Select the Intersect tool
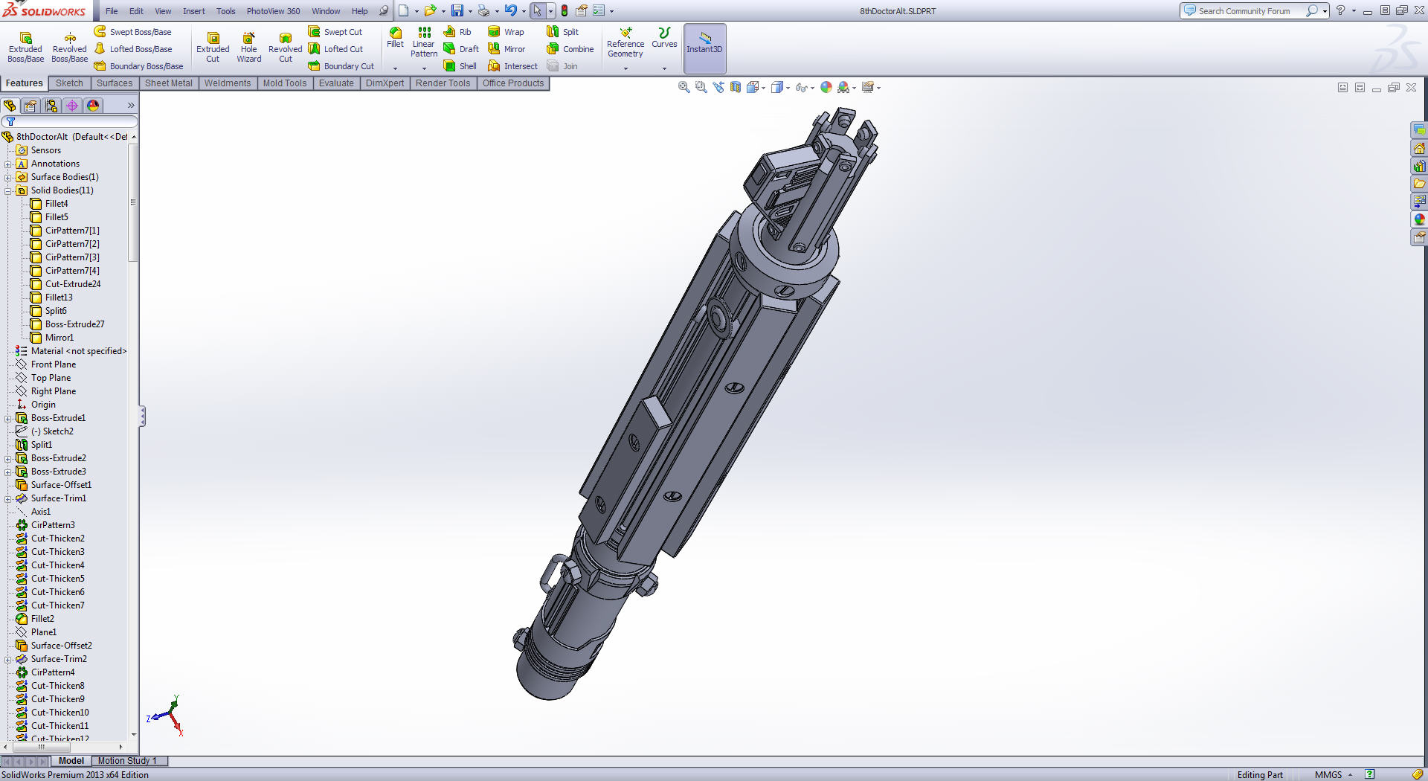The image size is (1428, 781). 512,66
